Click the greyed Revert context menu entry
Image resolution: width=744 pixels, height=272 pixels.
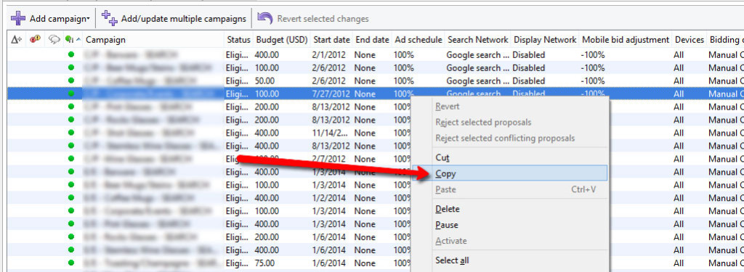click(510, 107)
